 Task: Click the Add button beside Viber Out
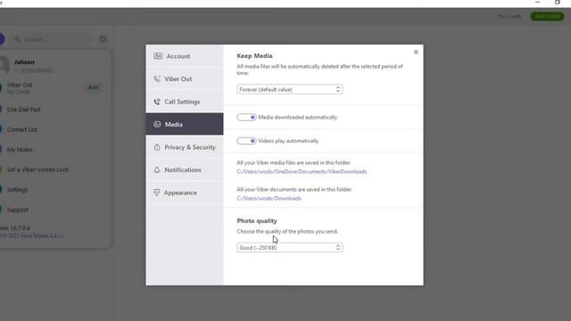(x=93, y=87)
